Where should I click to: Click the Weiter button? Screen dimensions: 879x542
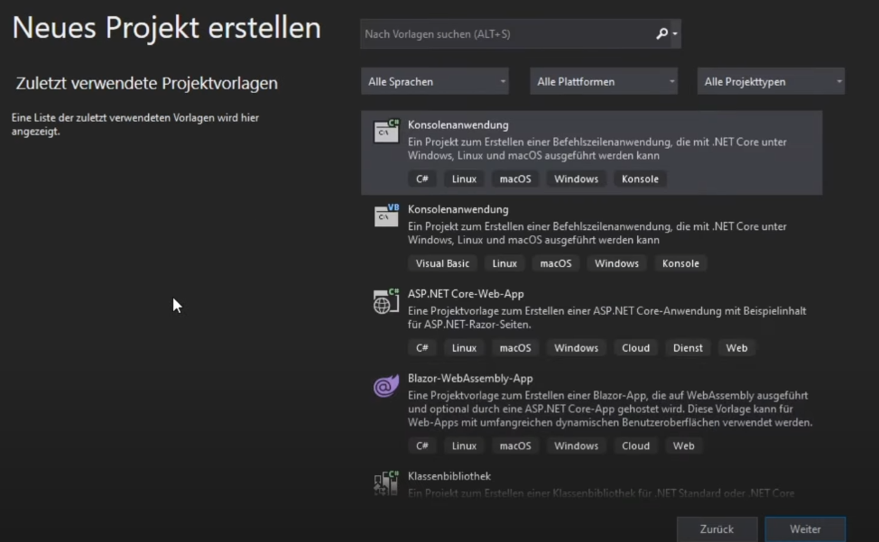(x=804, y=528)
